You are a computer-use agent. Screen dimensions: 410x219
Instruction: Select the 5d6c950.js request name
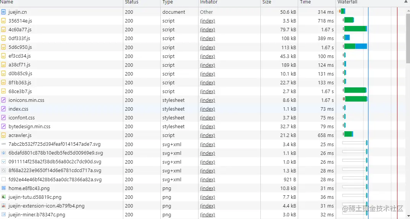coord(20,47)
